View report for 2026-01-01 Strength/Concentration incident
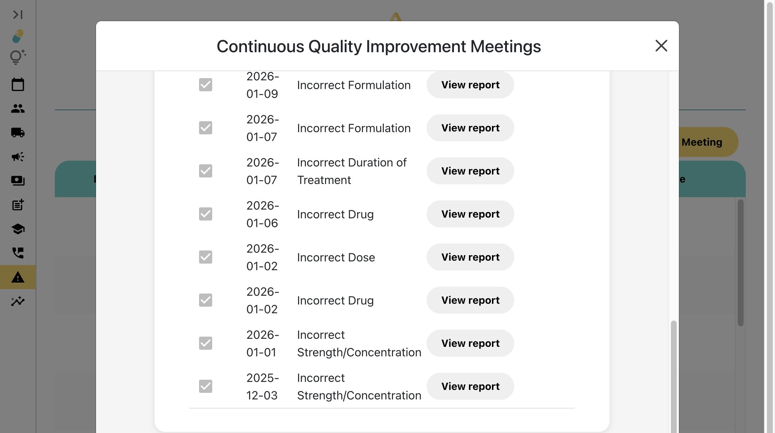The image size is (775, 433). tap(470, 343)
